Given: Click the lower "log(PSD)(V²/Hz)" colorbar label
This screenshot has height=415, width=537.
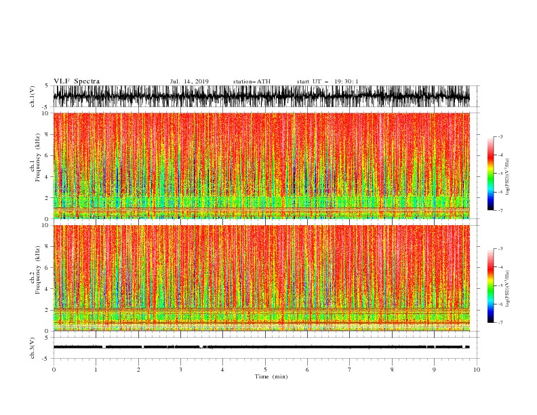Looking at the screenshot, I should coord(507,288).
